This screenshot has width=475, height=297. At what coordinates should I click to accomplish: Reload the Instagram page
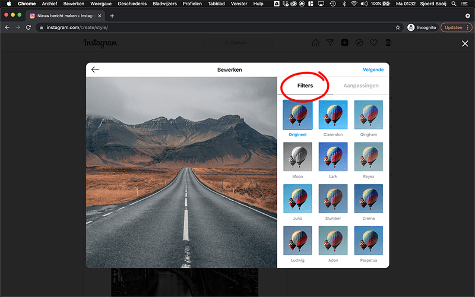pyautogui.click(x=28, y=27)
